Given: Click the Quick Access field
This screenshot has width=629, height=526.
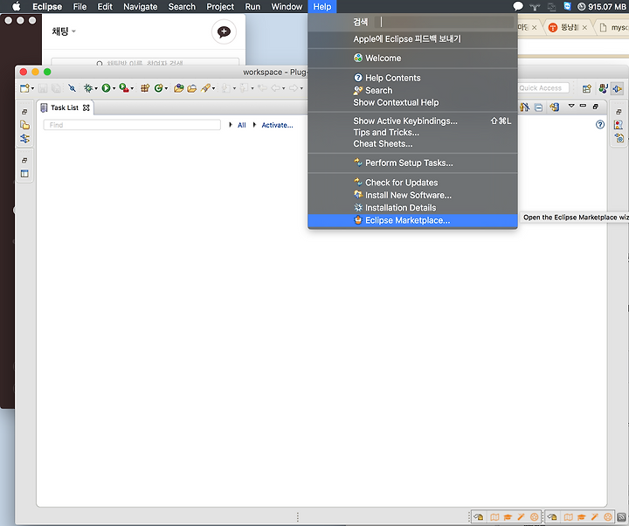Looking at the screenshot, I should [x=543, y=88].
